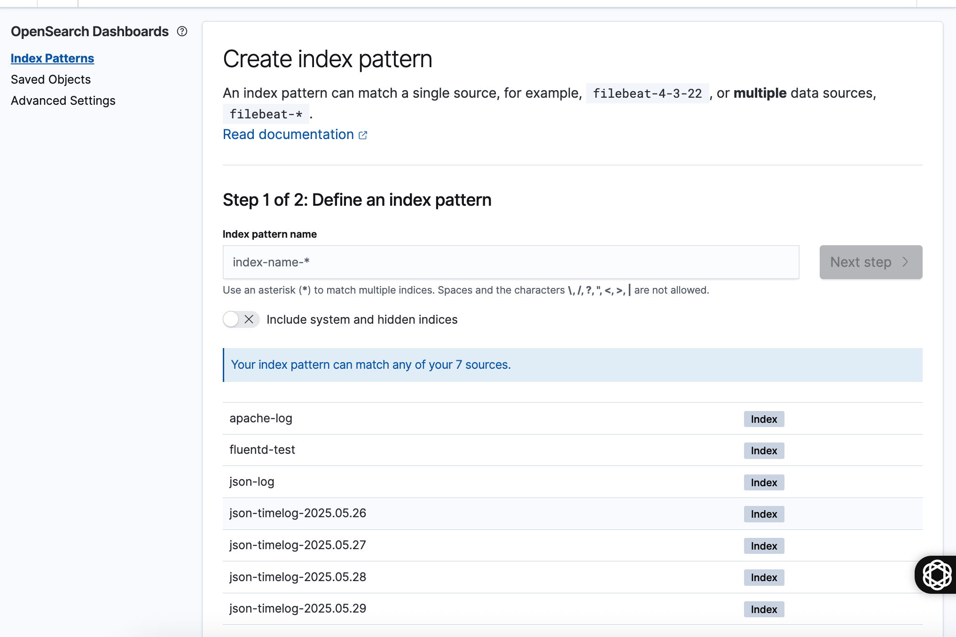Open Saved Objects in sidebar

(51, 79)
